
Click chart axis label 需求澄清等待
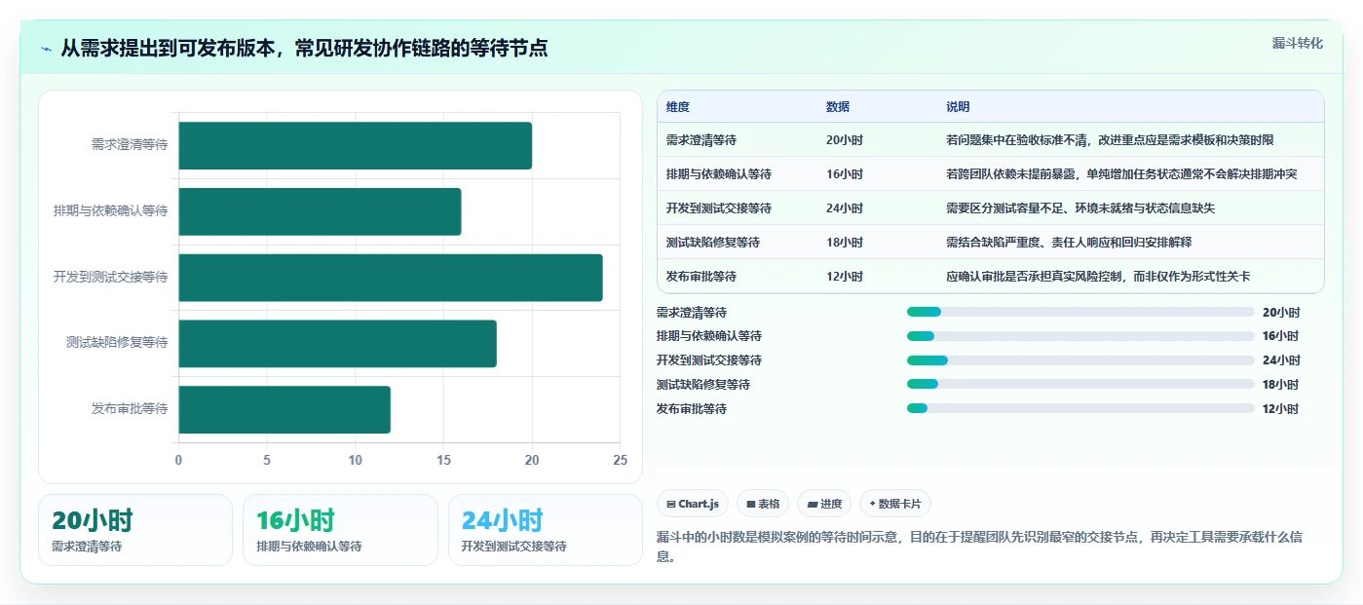click(x=130, y=145)
